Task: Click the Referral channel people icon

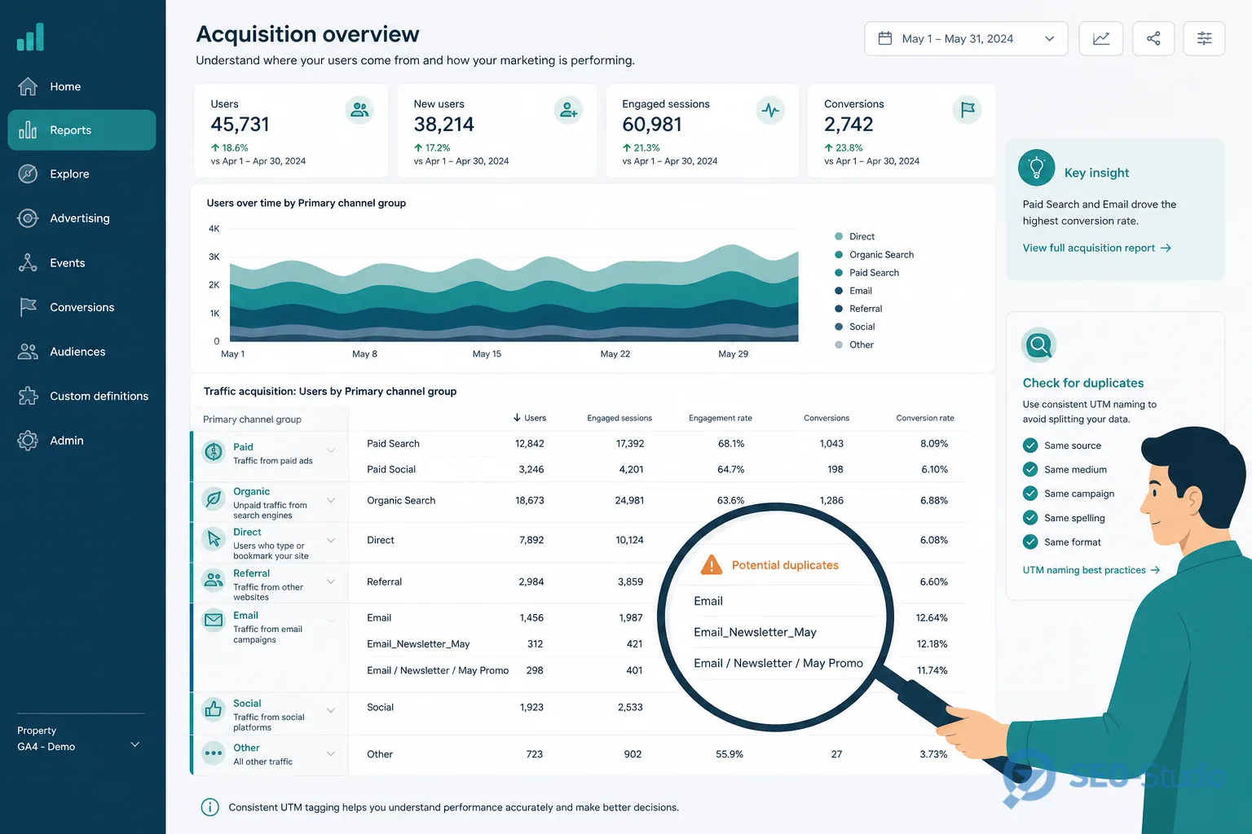Action: (214, 580)
